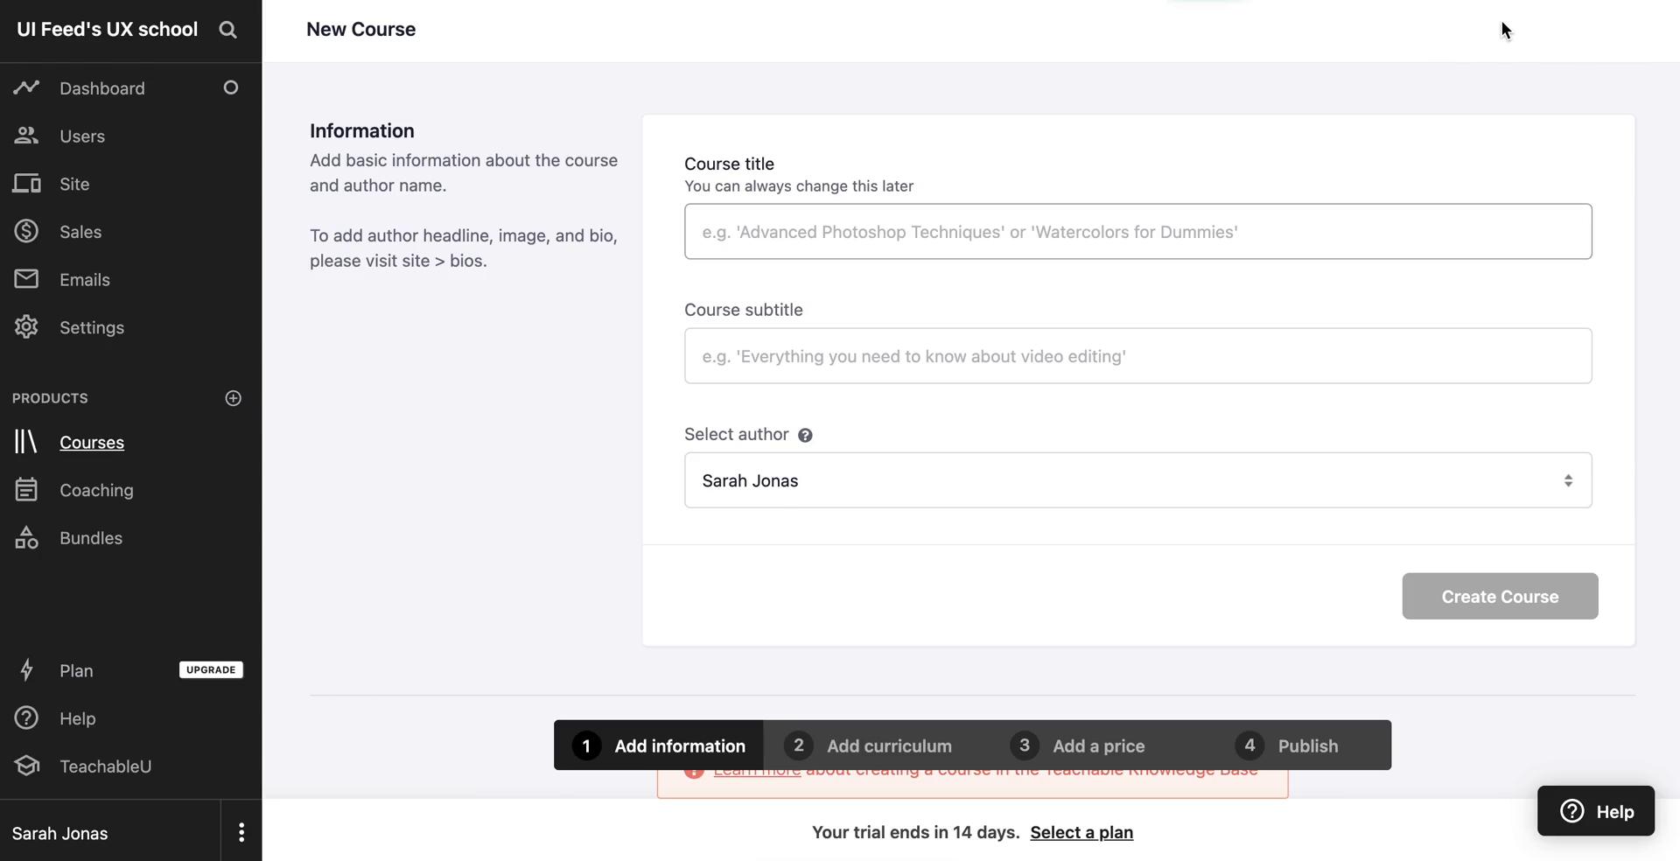Click UI Feed's UX school name
This screenshot has width=1680, height=861.
107,30
